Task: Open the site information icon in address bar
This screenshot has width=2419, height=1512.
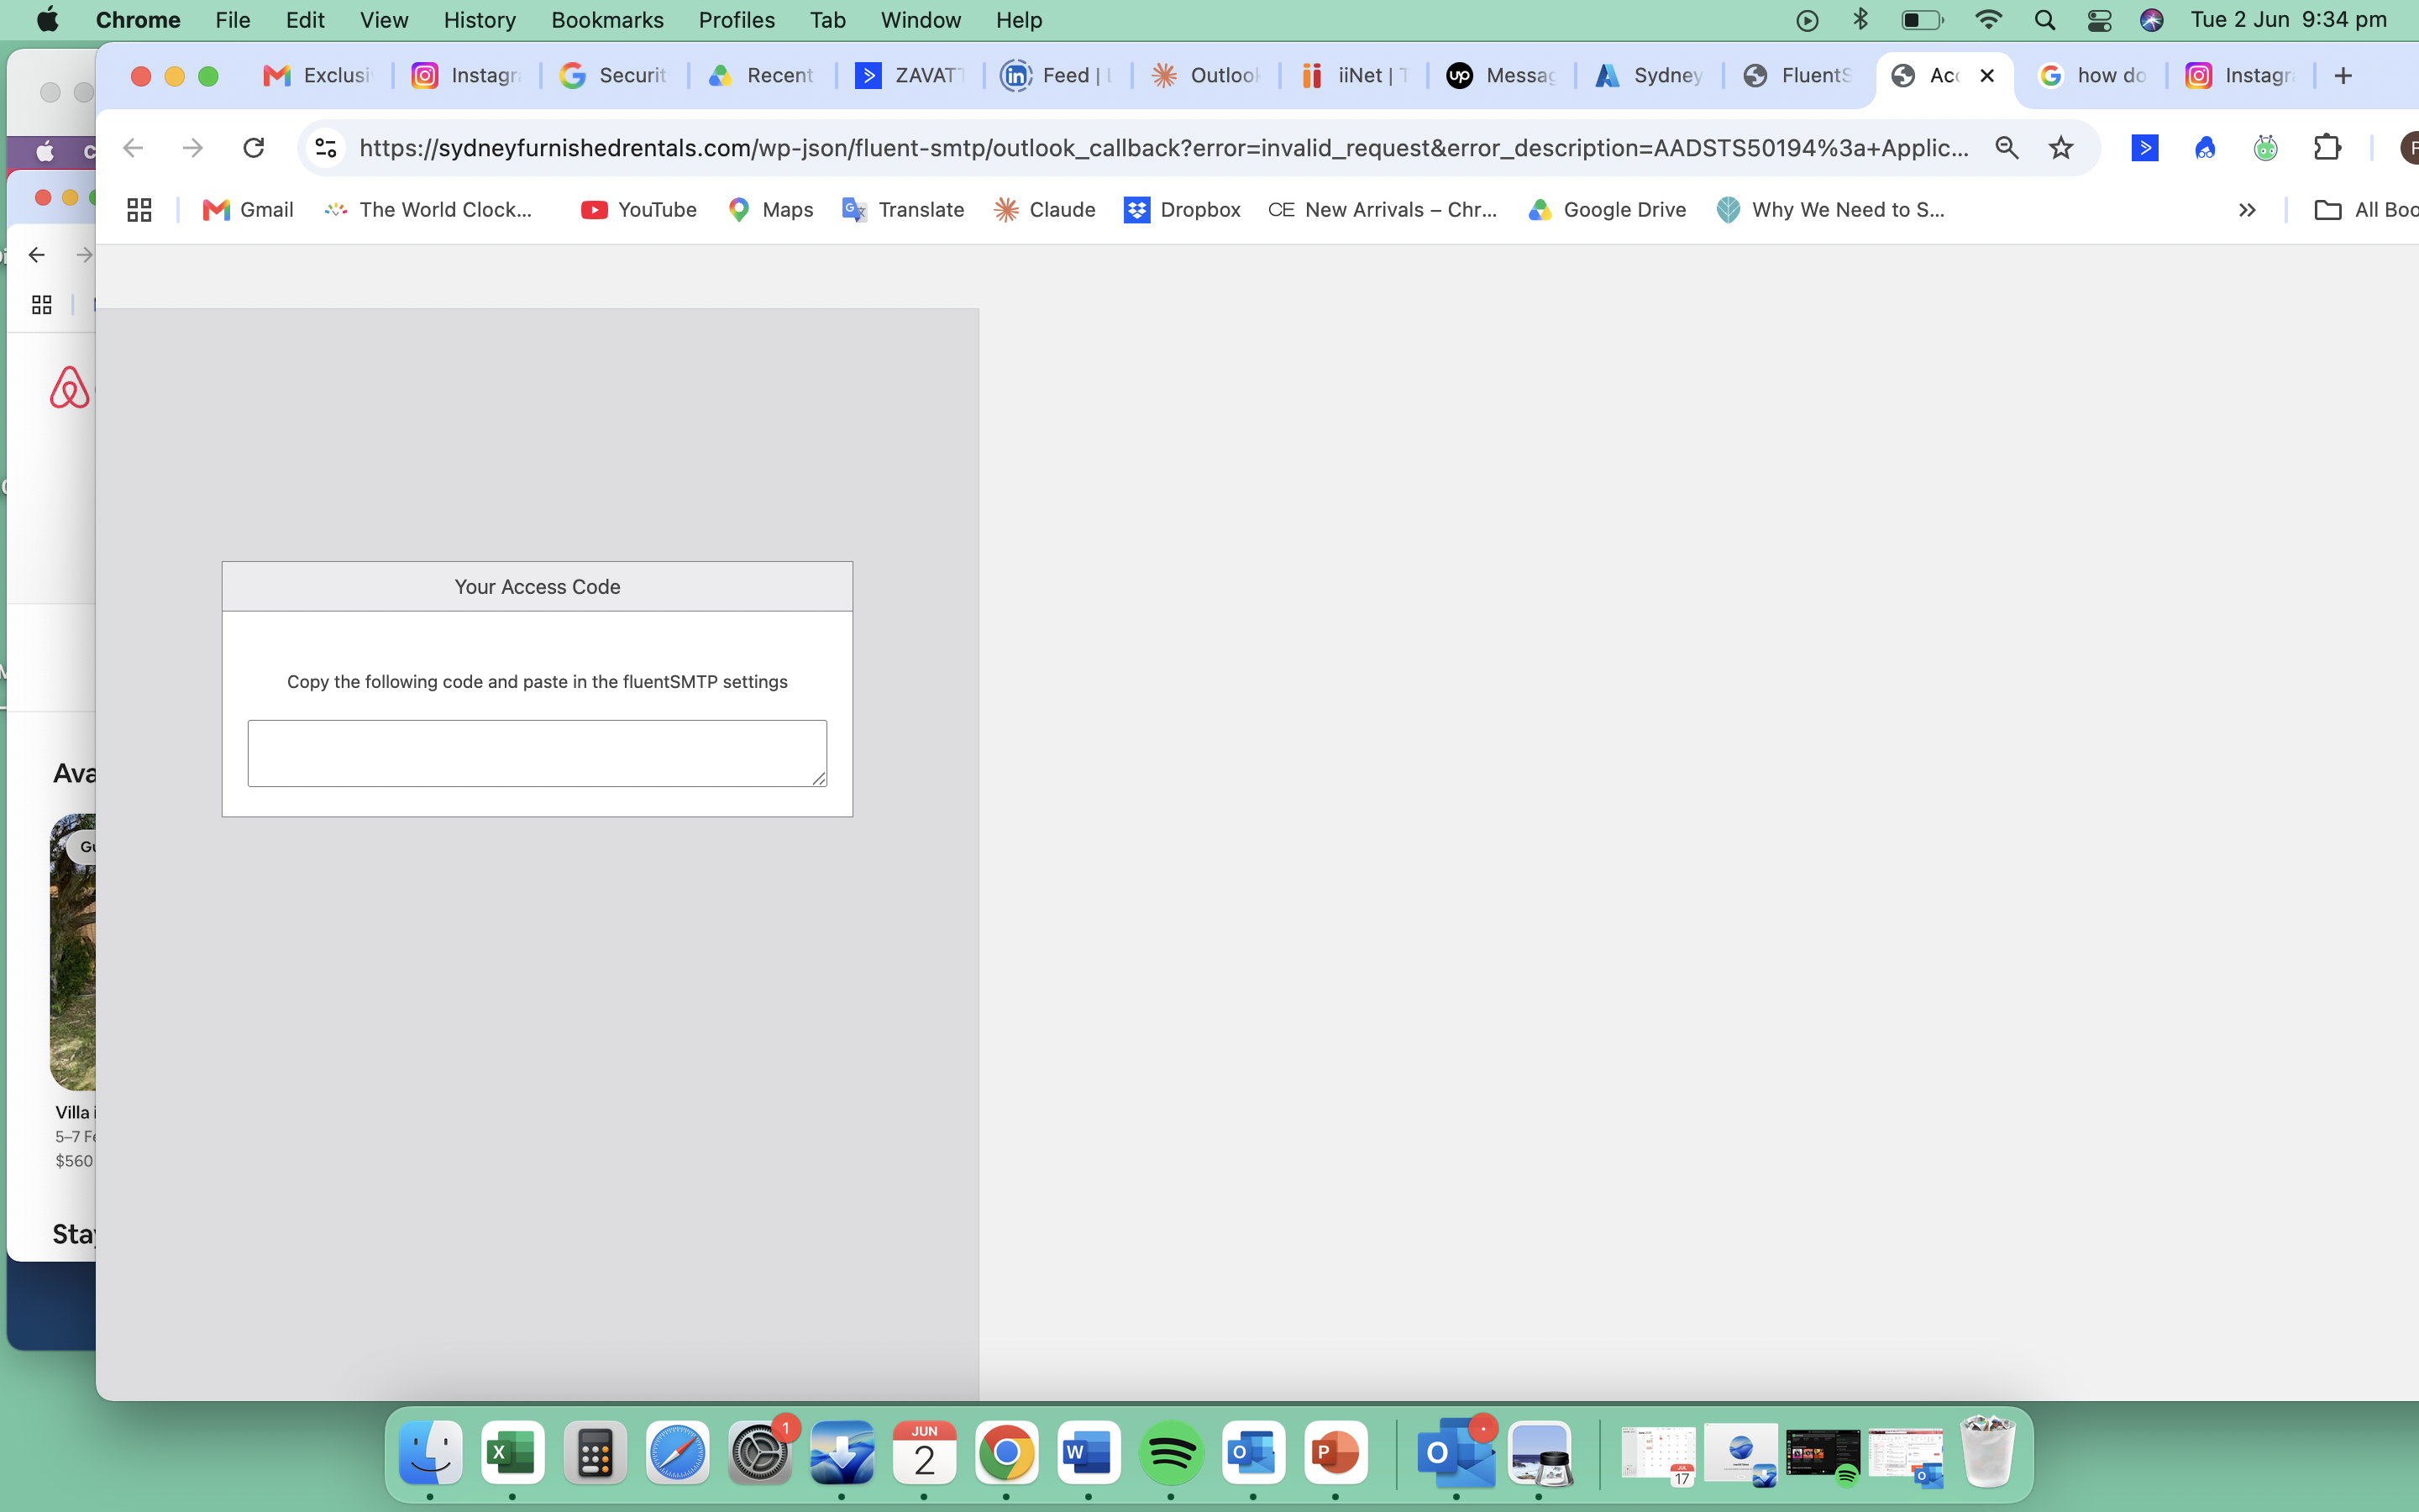Action: [x=326, y=148]
